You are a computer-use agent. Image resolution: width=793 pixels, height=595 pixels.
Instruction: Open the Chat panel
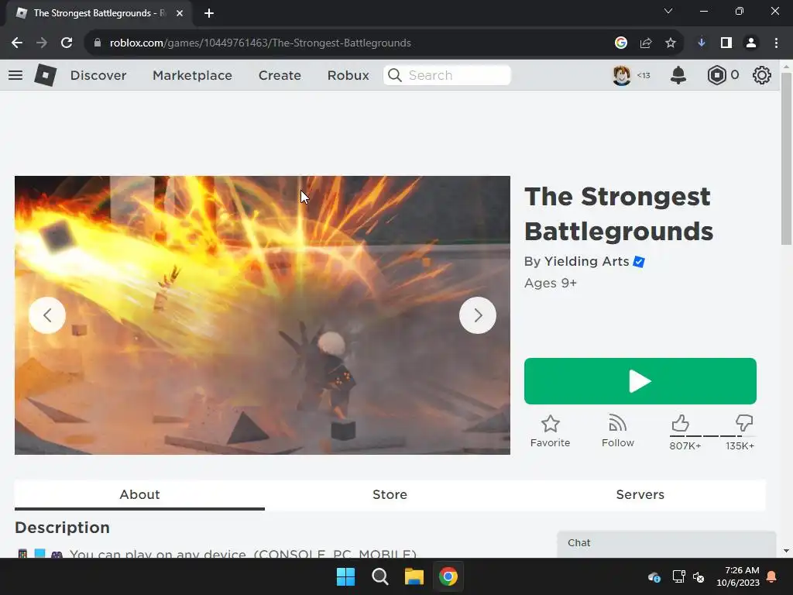667,544
